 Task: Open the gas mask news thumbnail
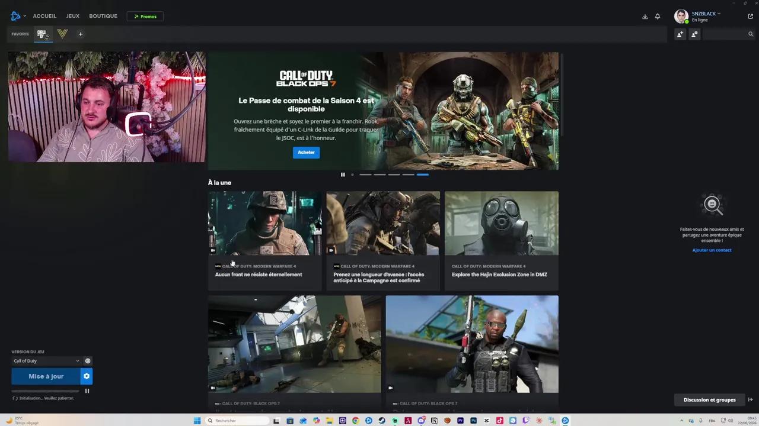[502, 223]
